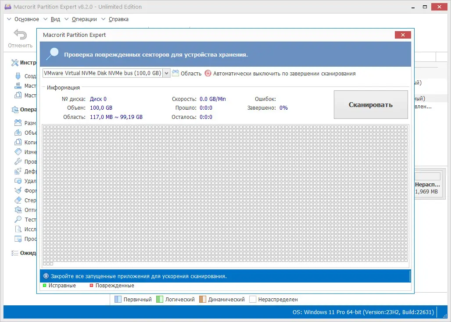Image resolution: width=451 pixels, height=322 pixels.
Task: Expand the Основное menu chevron
Action: tap(9, 19)
